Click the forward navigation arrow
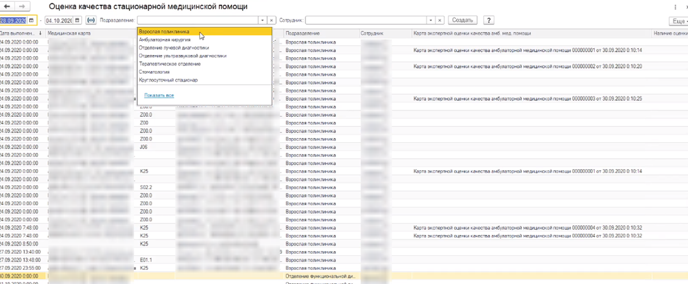This screenshot has height=284, width=688. click(x=23, y=7)
